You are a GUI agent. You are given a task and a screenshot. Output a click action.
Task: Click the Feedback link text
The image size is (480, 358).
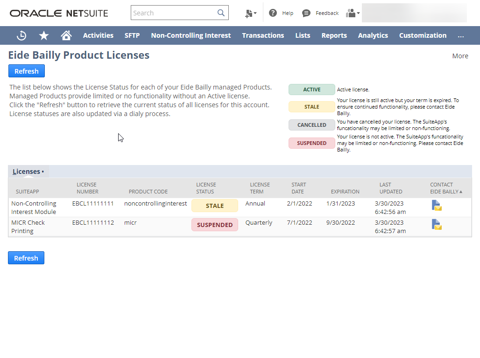pyautogui.click(x=327, y=13)
